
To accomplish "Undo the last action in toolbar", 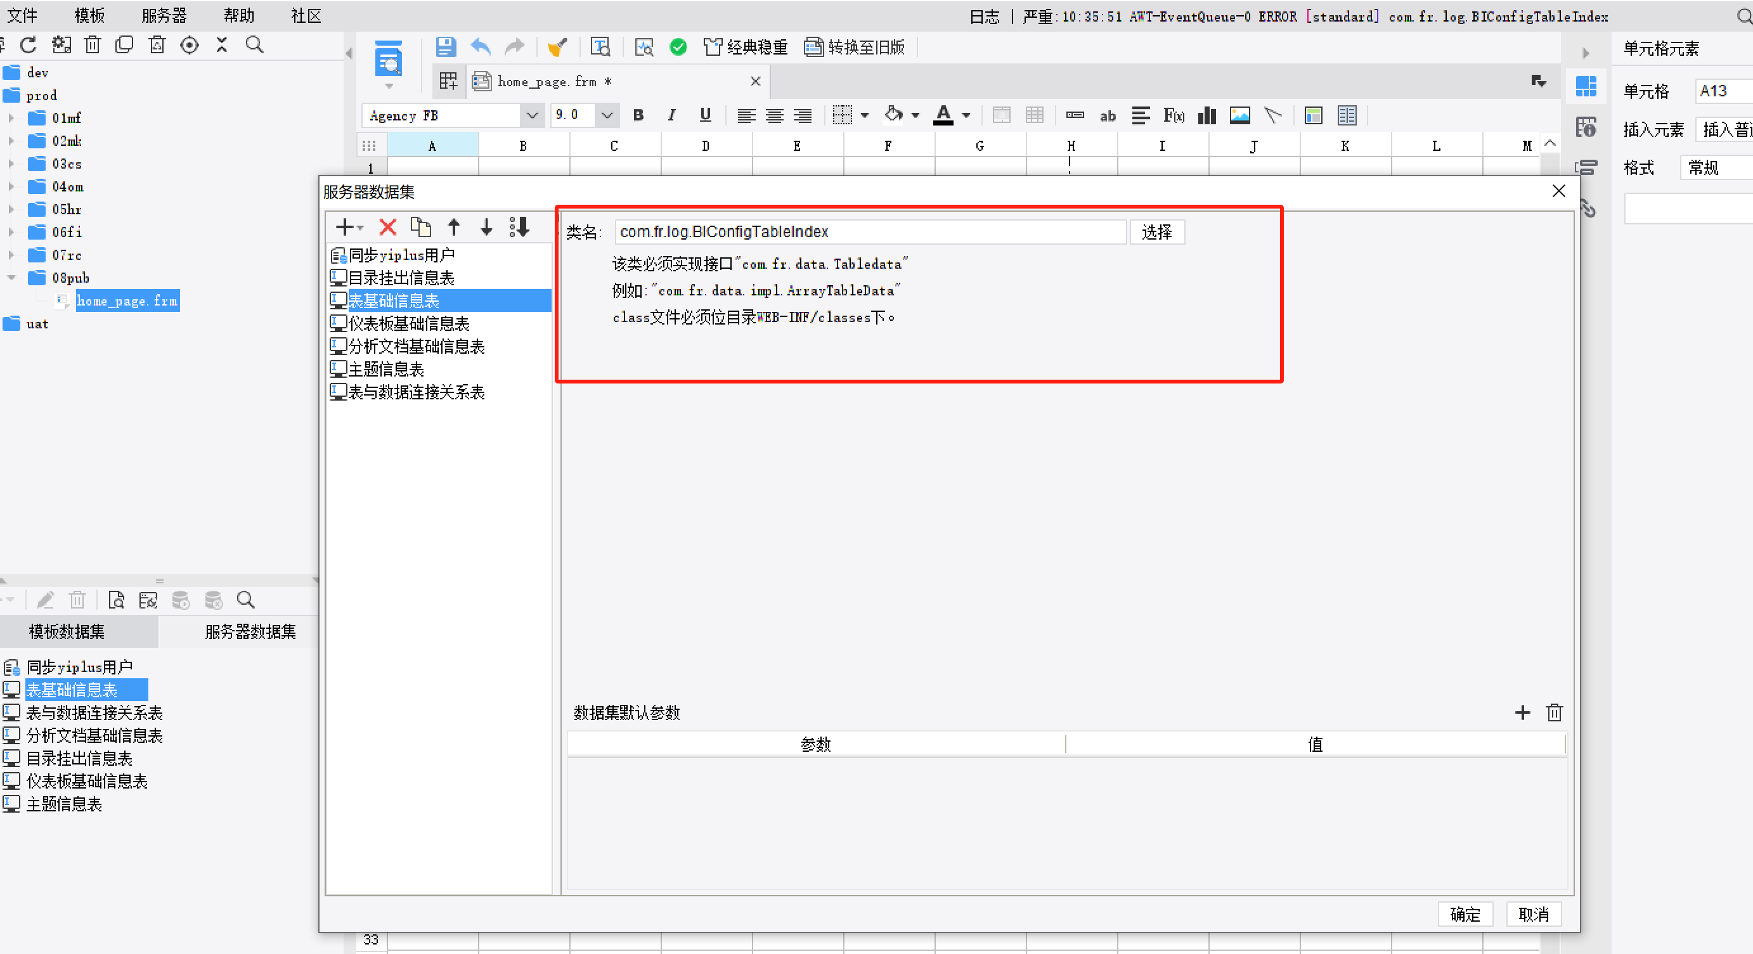I will [x=481, y=47].
